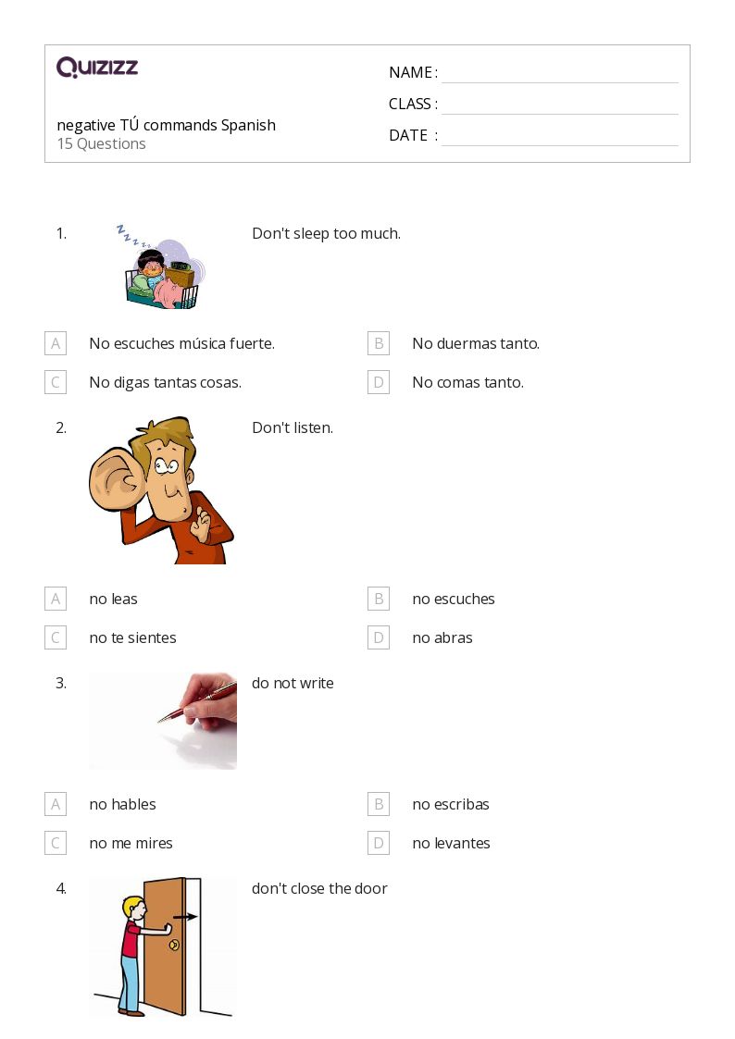Click the boy closing door picture
Screen dimensions: 735x1039
[x=163, y=947]
